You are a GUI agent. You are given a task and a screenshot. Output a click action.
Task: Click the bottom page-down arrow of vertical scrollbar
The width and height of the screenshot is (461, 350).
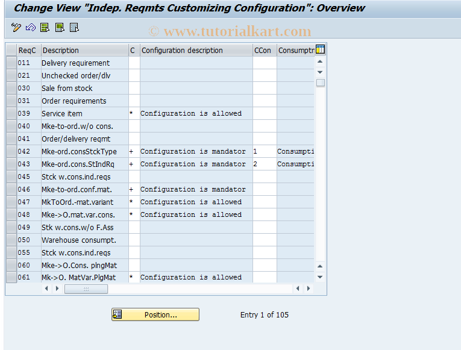pos(320,277)
